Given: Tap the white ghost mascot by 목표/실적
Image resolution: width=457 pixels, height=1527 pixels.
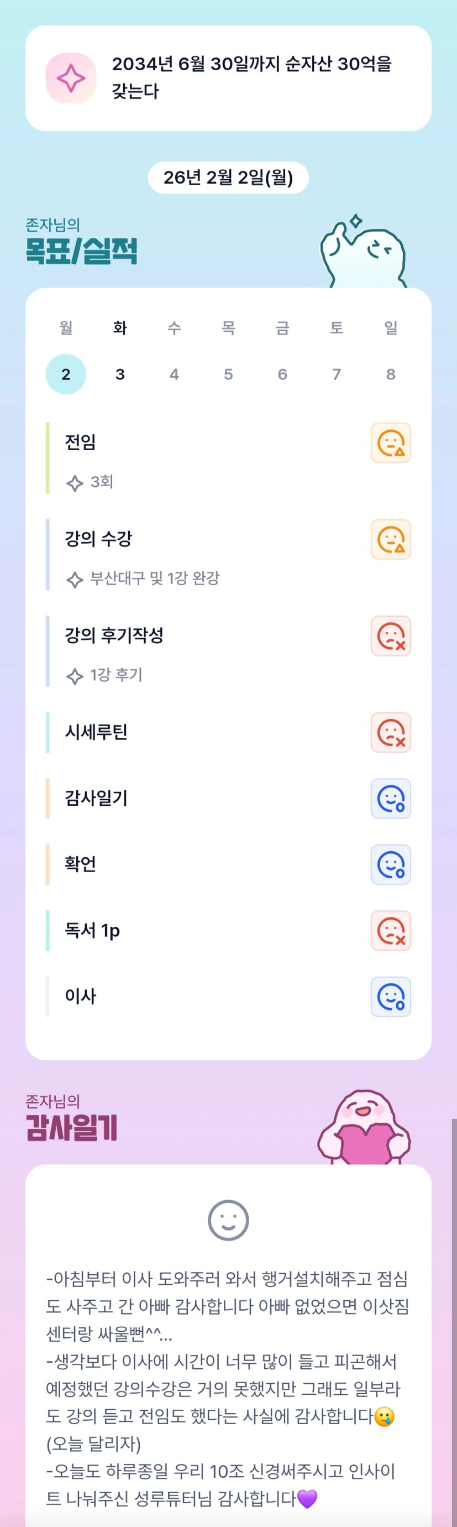Looking at the screenshot, I should (363, 253).
